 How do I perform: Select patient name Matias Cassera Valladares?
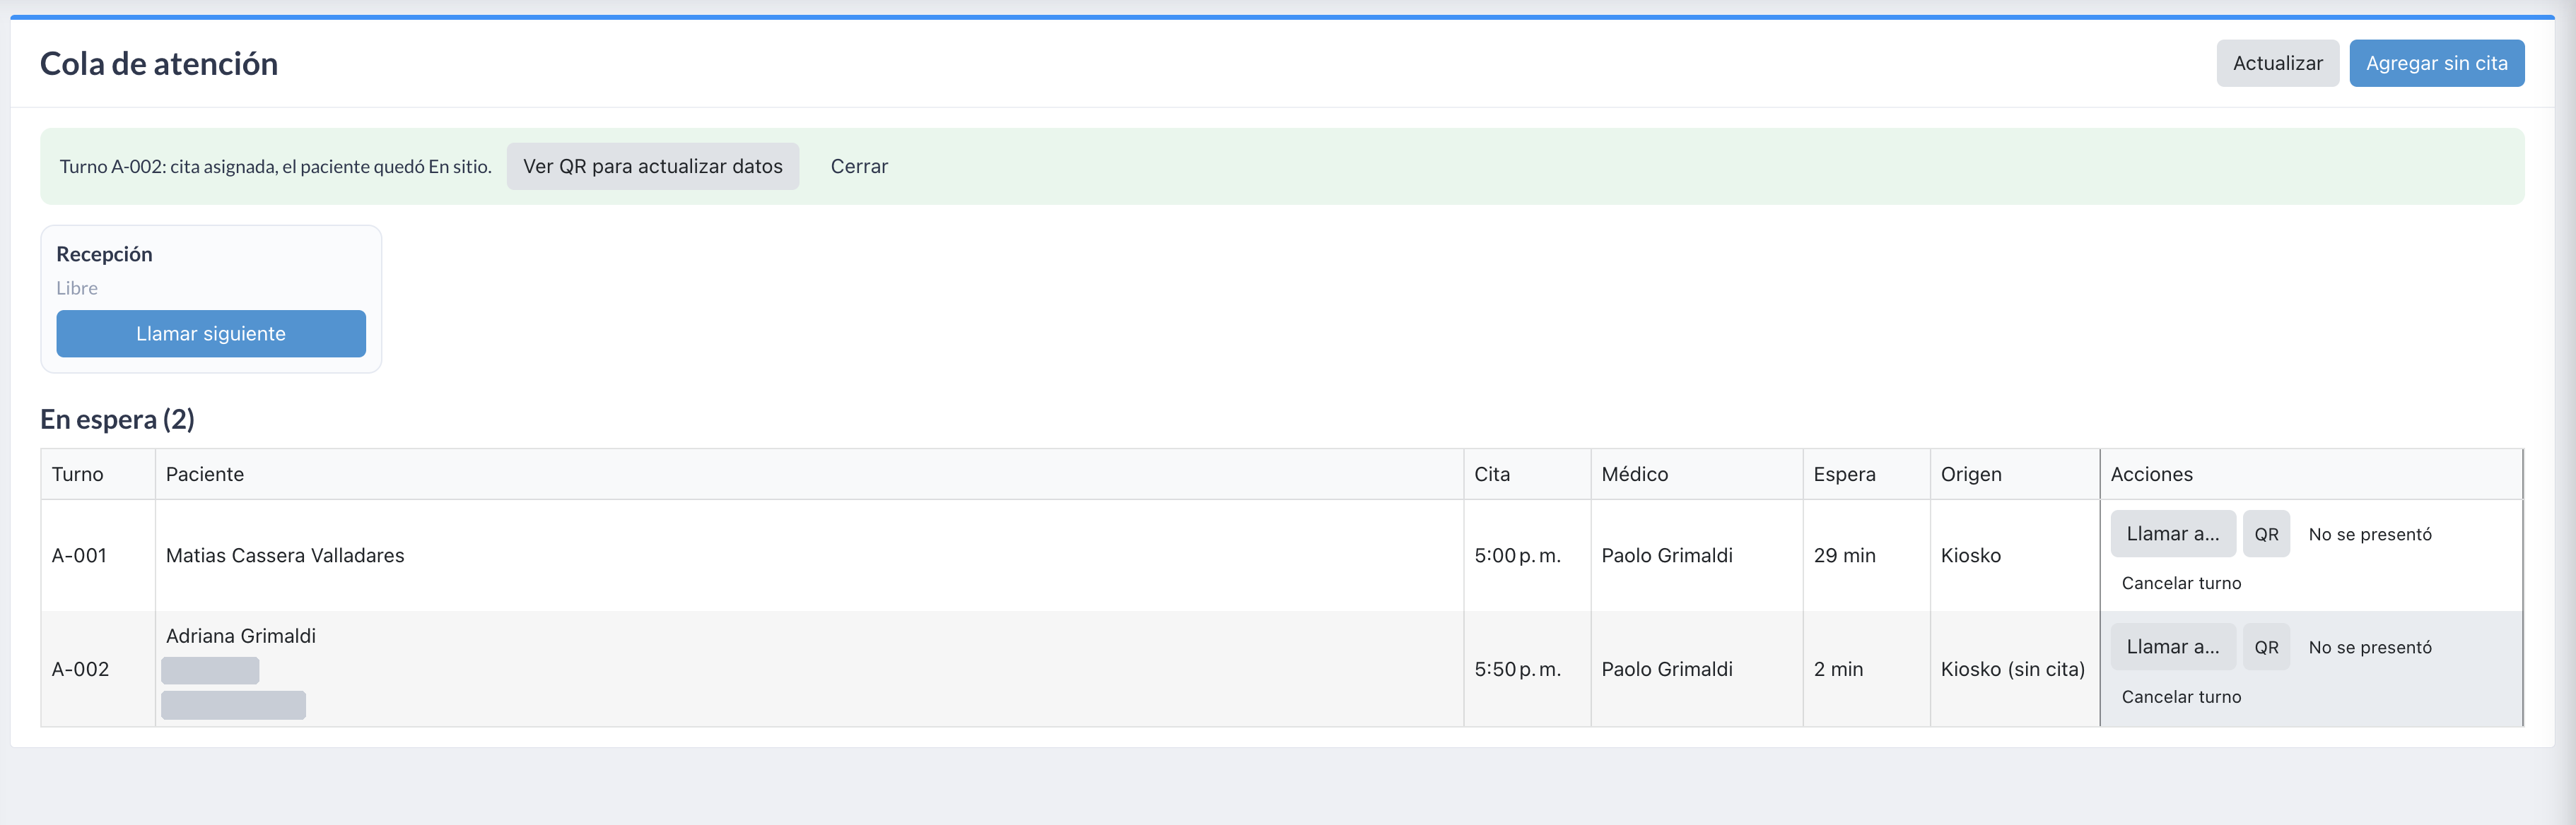tap(285, 555)
